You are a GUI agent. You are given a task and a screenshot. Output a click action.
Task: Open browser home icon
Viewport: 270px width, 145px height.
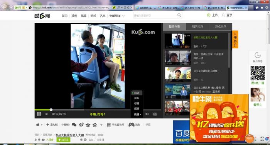pyautogui.click(x=257, y=8)
